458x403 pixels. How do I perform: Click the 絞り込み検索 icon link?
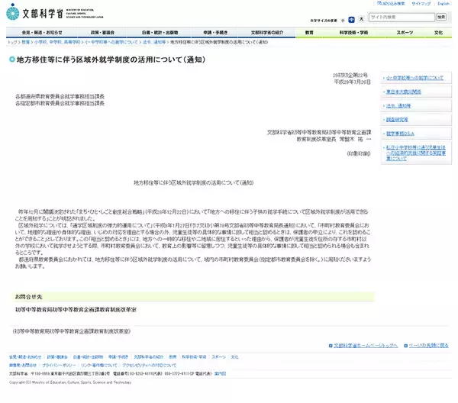point(389,4)
